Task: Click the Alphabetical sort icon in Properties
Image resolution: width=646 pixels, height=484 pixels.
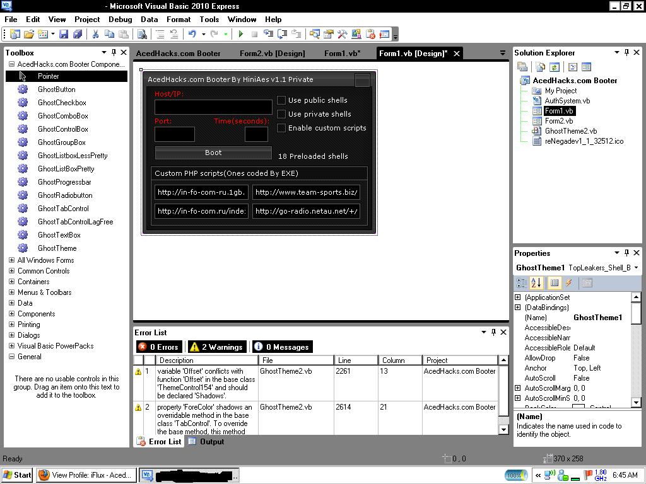Action: (536, 283)
